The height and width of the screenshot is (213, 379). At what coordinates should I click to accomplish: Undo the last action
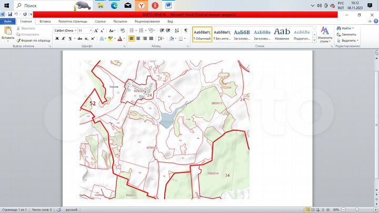[16, 14]
